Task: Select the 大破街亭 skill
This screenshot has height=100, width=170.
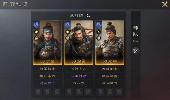Action: [110, 69]
